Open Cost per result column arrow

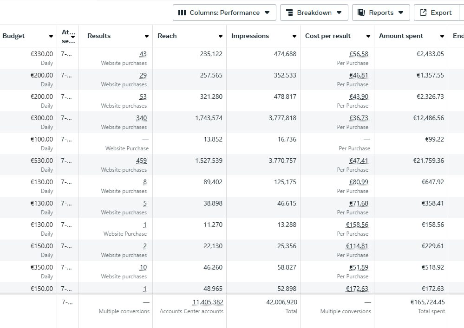click(368, 36)
